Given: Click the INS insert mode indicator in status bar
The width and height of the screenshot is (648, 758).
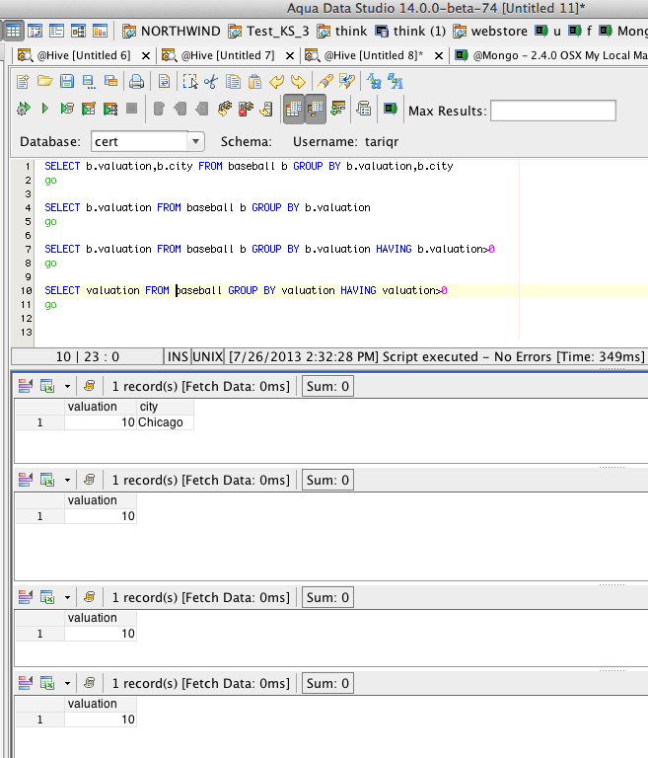Looking at the screenshot, I should click(x=178, y=356).
